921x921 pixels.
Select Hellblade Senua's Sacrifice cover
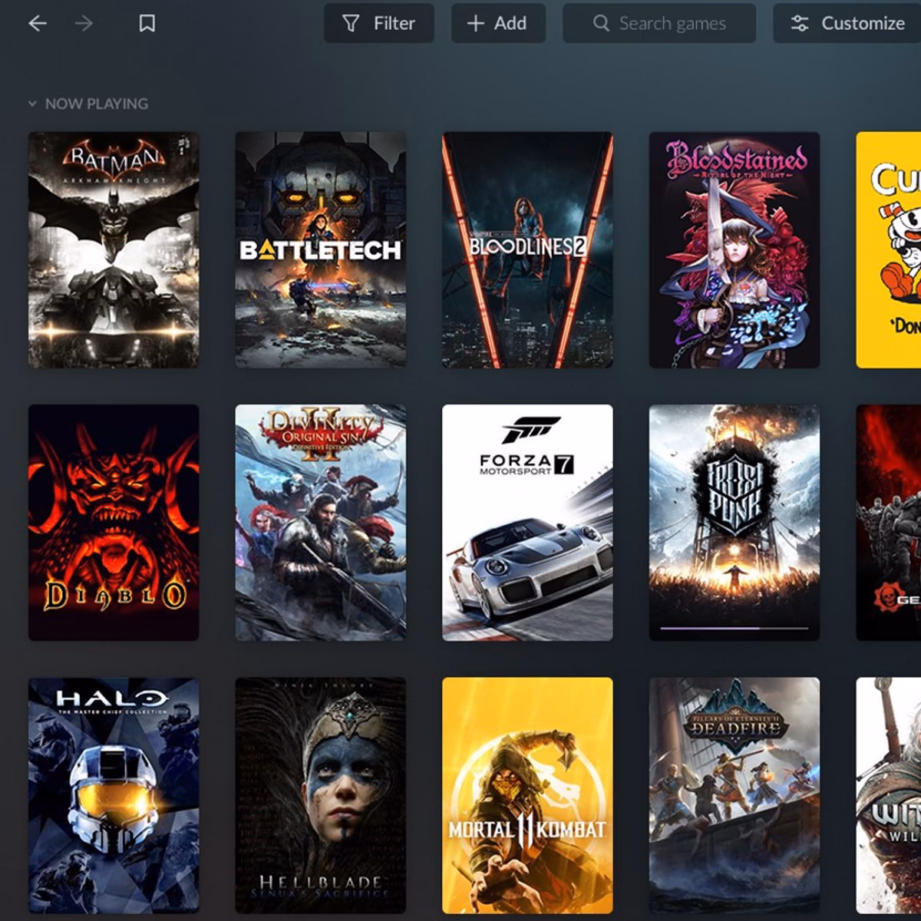(x=321, y=795)
